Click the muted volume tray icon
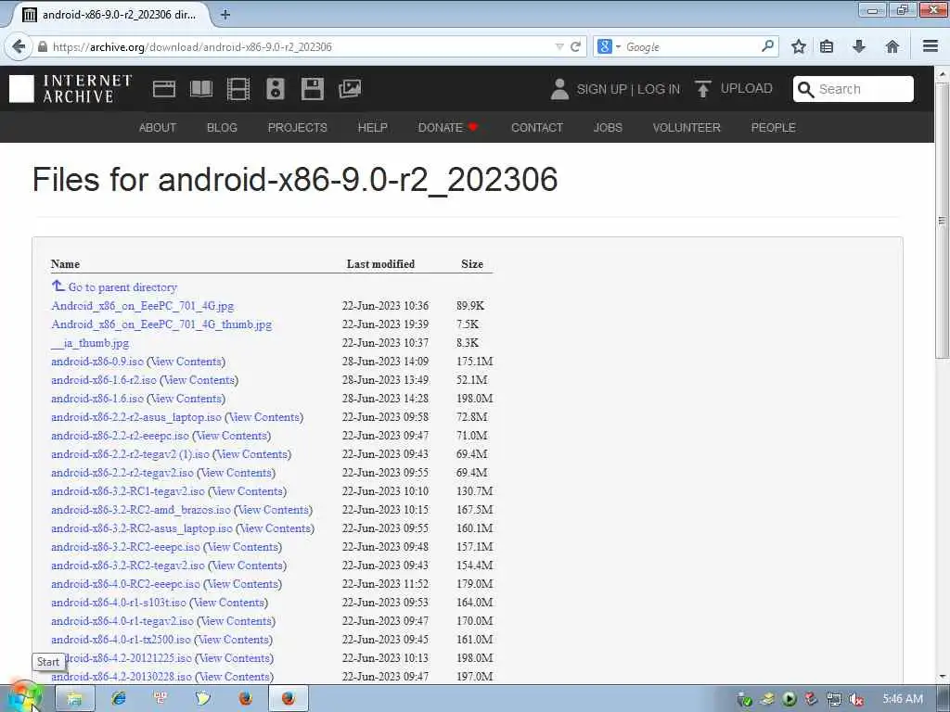This screenshot has width=950, height=712. pos(856,699)
